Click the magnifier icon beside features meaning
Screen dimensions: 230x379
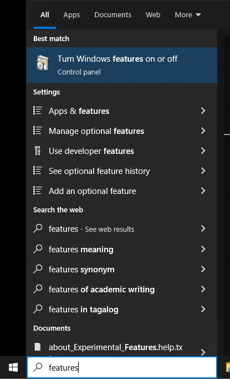tap(38, 249)
